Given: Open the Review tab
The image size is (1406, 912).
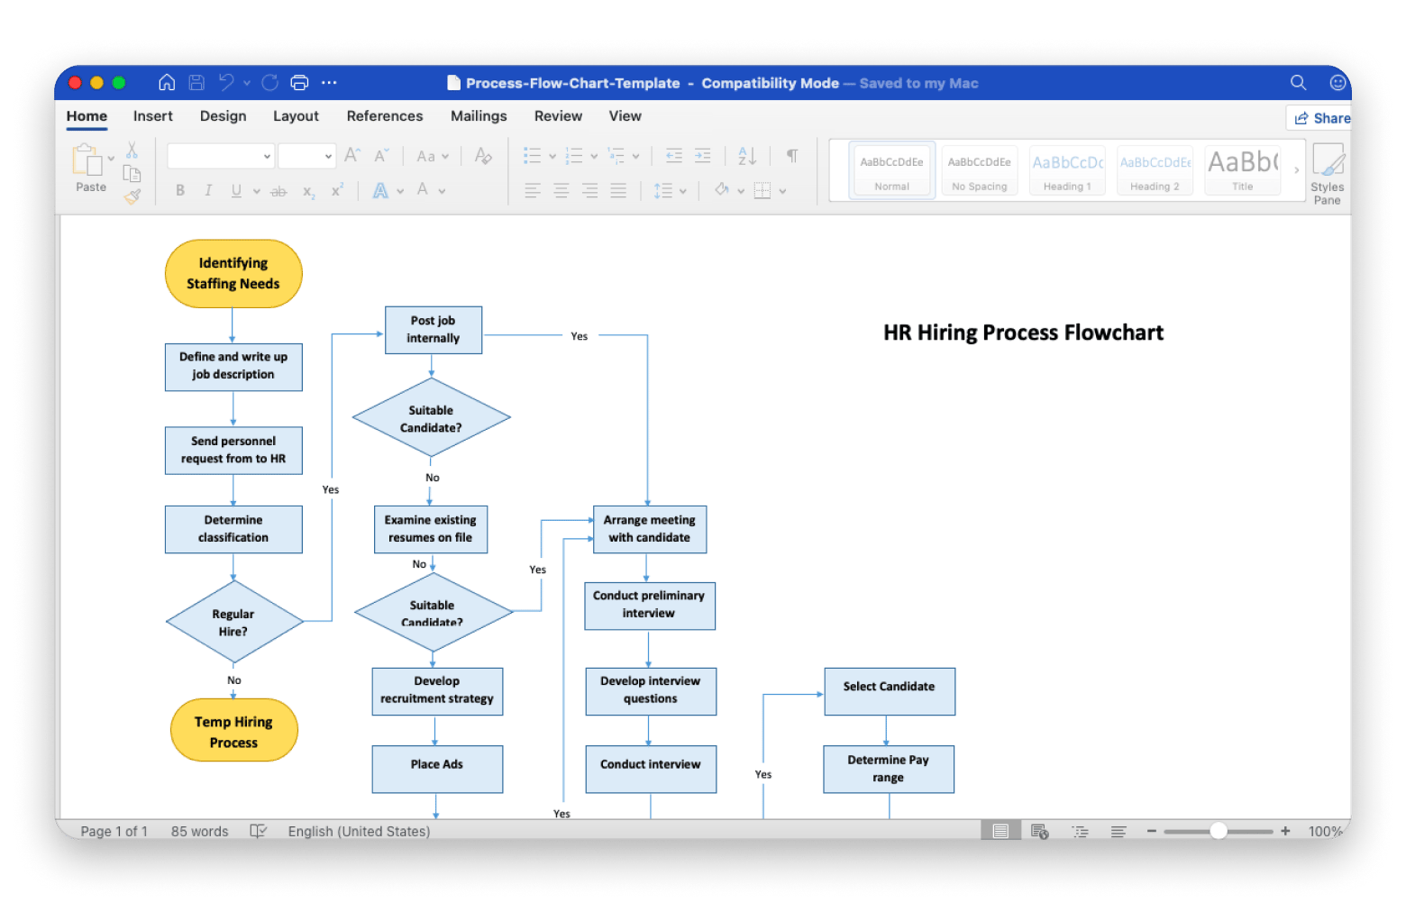Looking at the screenshot, I should tap(558, 116).
